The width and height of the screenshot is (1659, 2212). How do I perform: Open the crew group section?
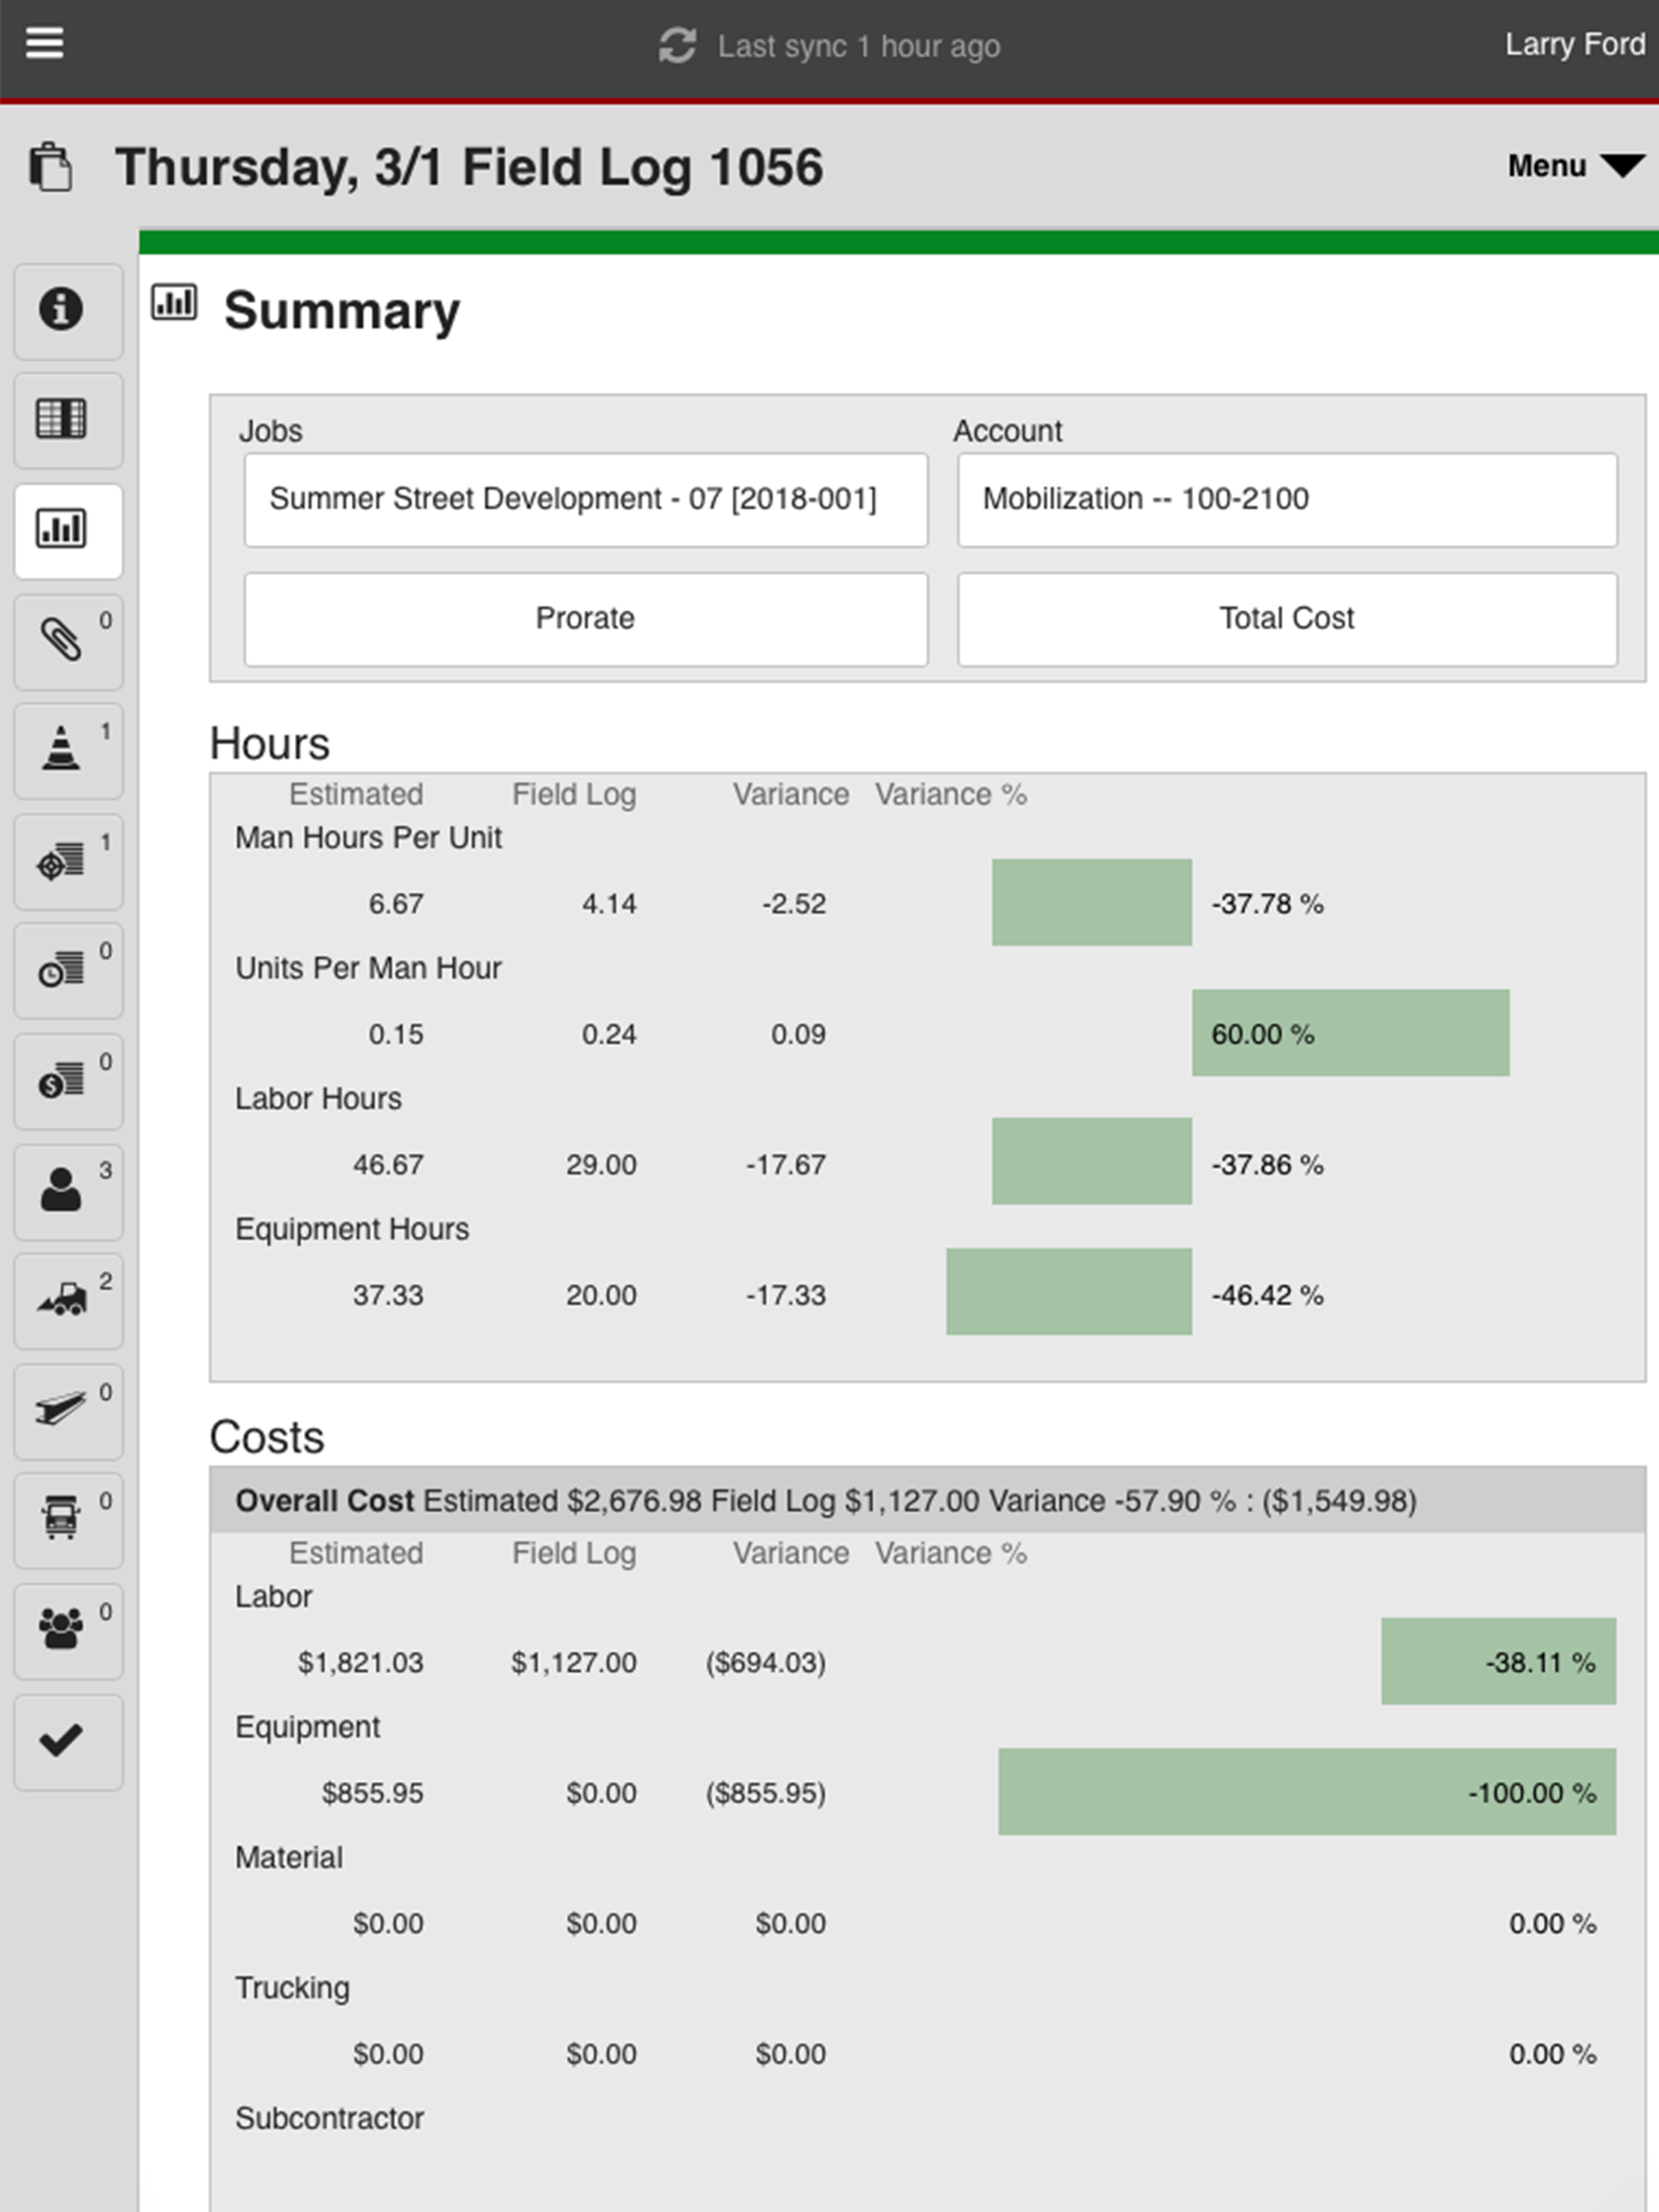coord(68,1631)
